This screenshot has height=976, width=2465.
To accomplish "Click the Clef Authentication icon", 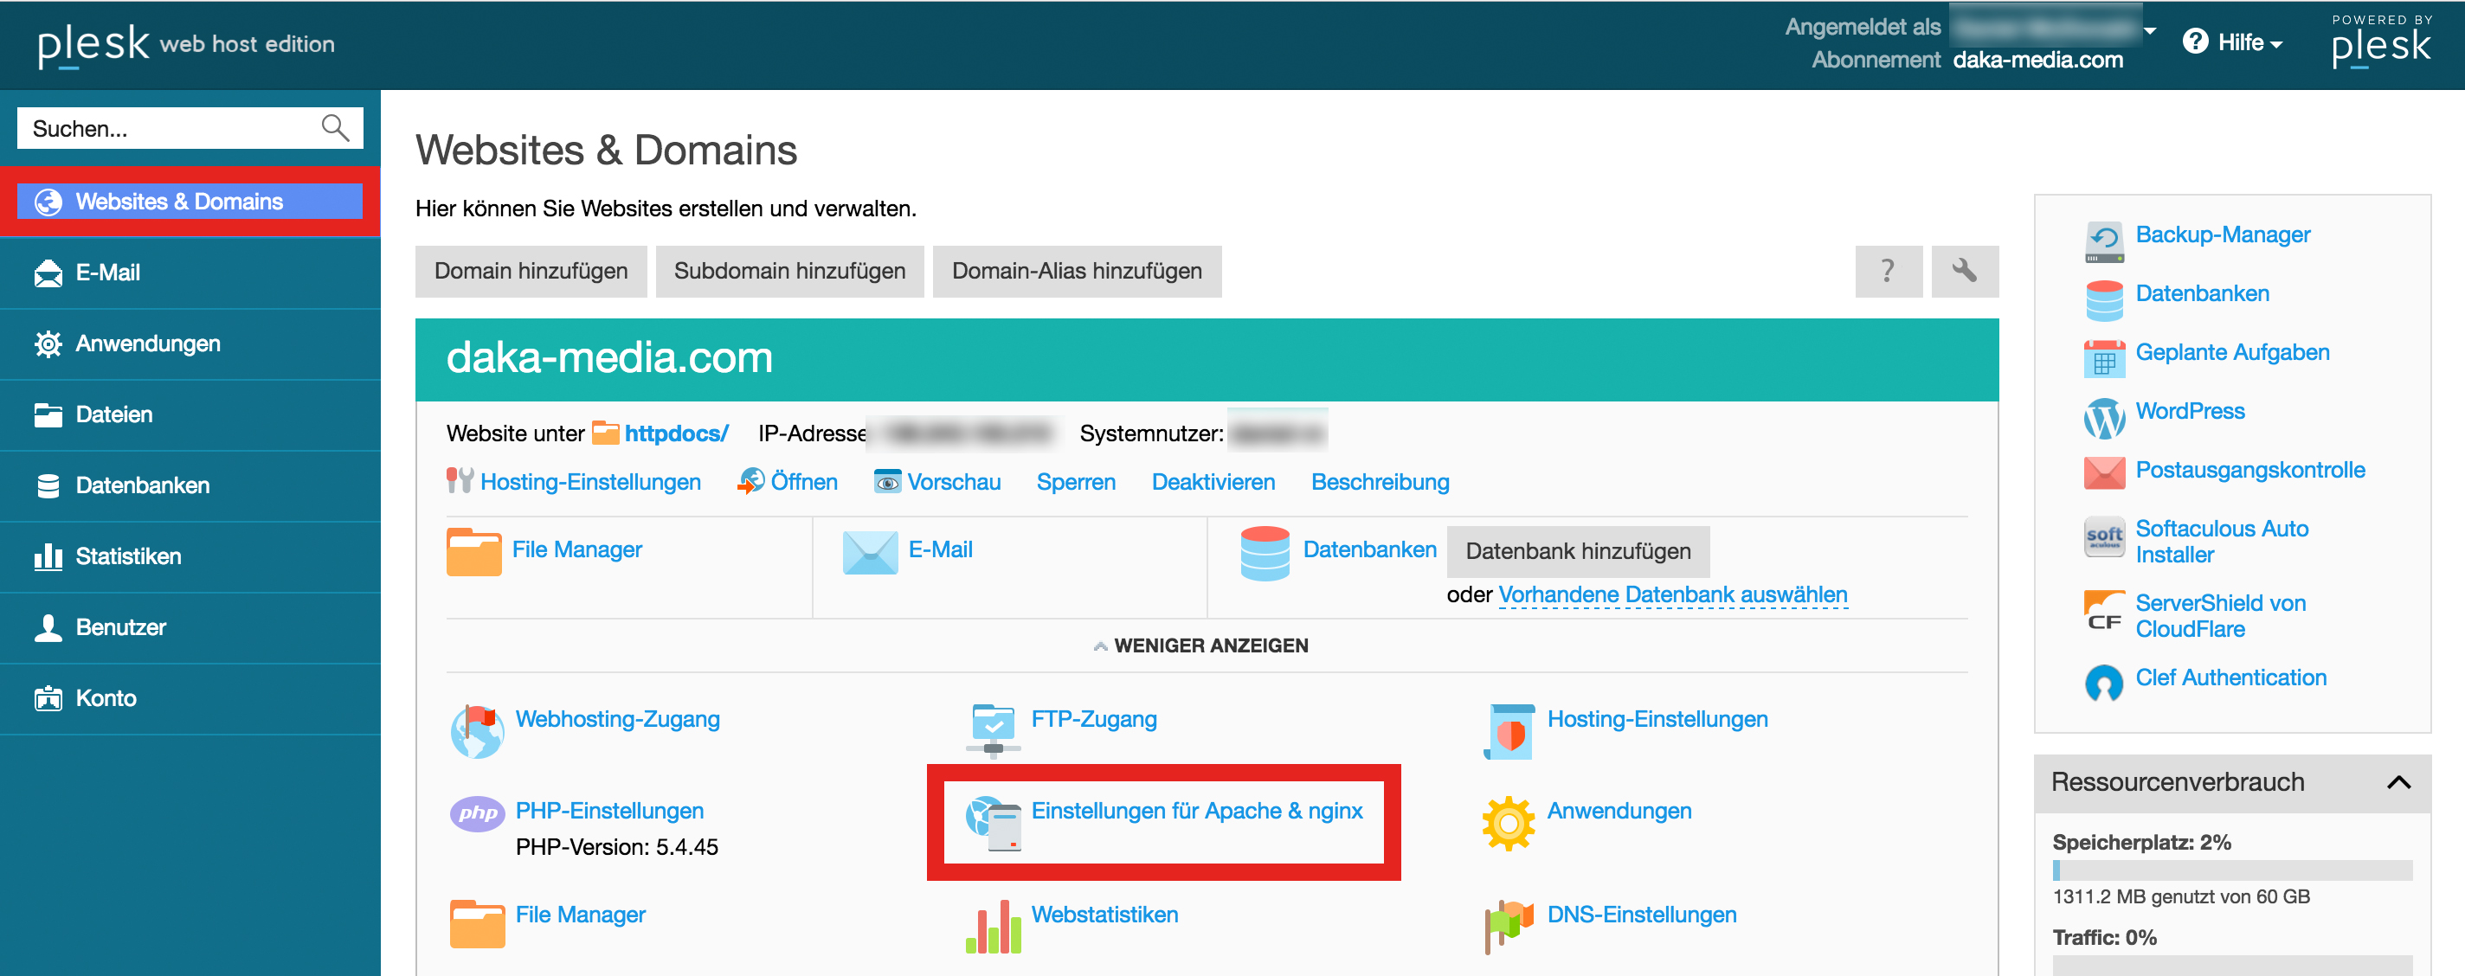I will pyautogui.click(x=2103, y=682).
